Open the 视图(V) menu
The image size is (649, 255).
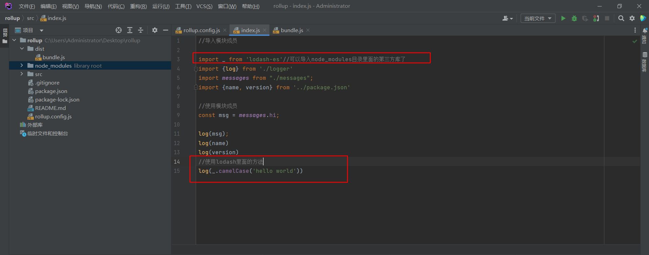pyautogui.click(x=70, y=6)
